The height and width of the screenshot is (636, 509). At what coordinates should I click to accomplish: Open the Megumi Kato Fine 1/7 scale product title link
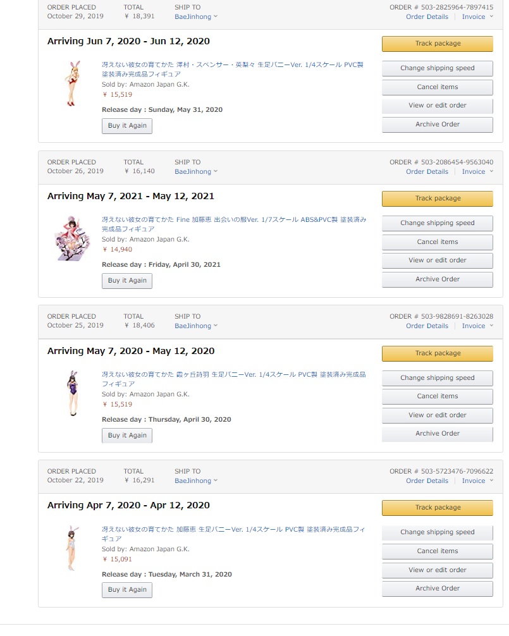(233, 219)
